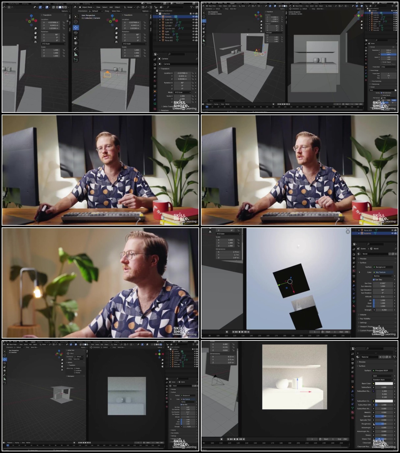Expand the Ray Visibility panel in World properties
The width and height of the screenshot is (400, 453).
pyautogui.click(x=364, y=319)
